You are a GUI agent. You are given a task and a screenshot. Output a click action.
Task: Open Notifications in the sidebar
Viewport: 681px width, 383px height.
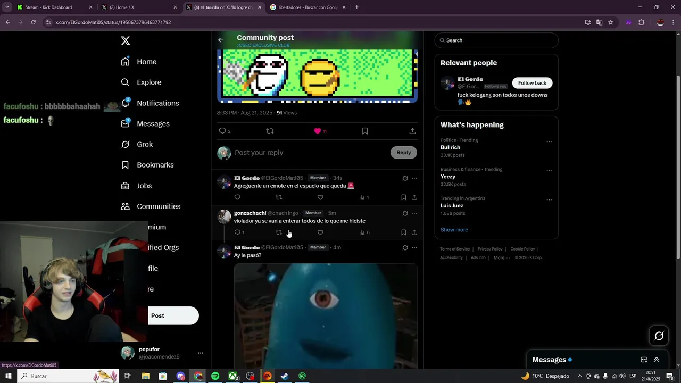click(150, 103)
